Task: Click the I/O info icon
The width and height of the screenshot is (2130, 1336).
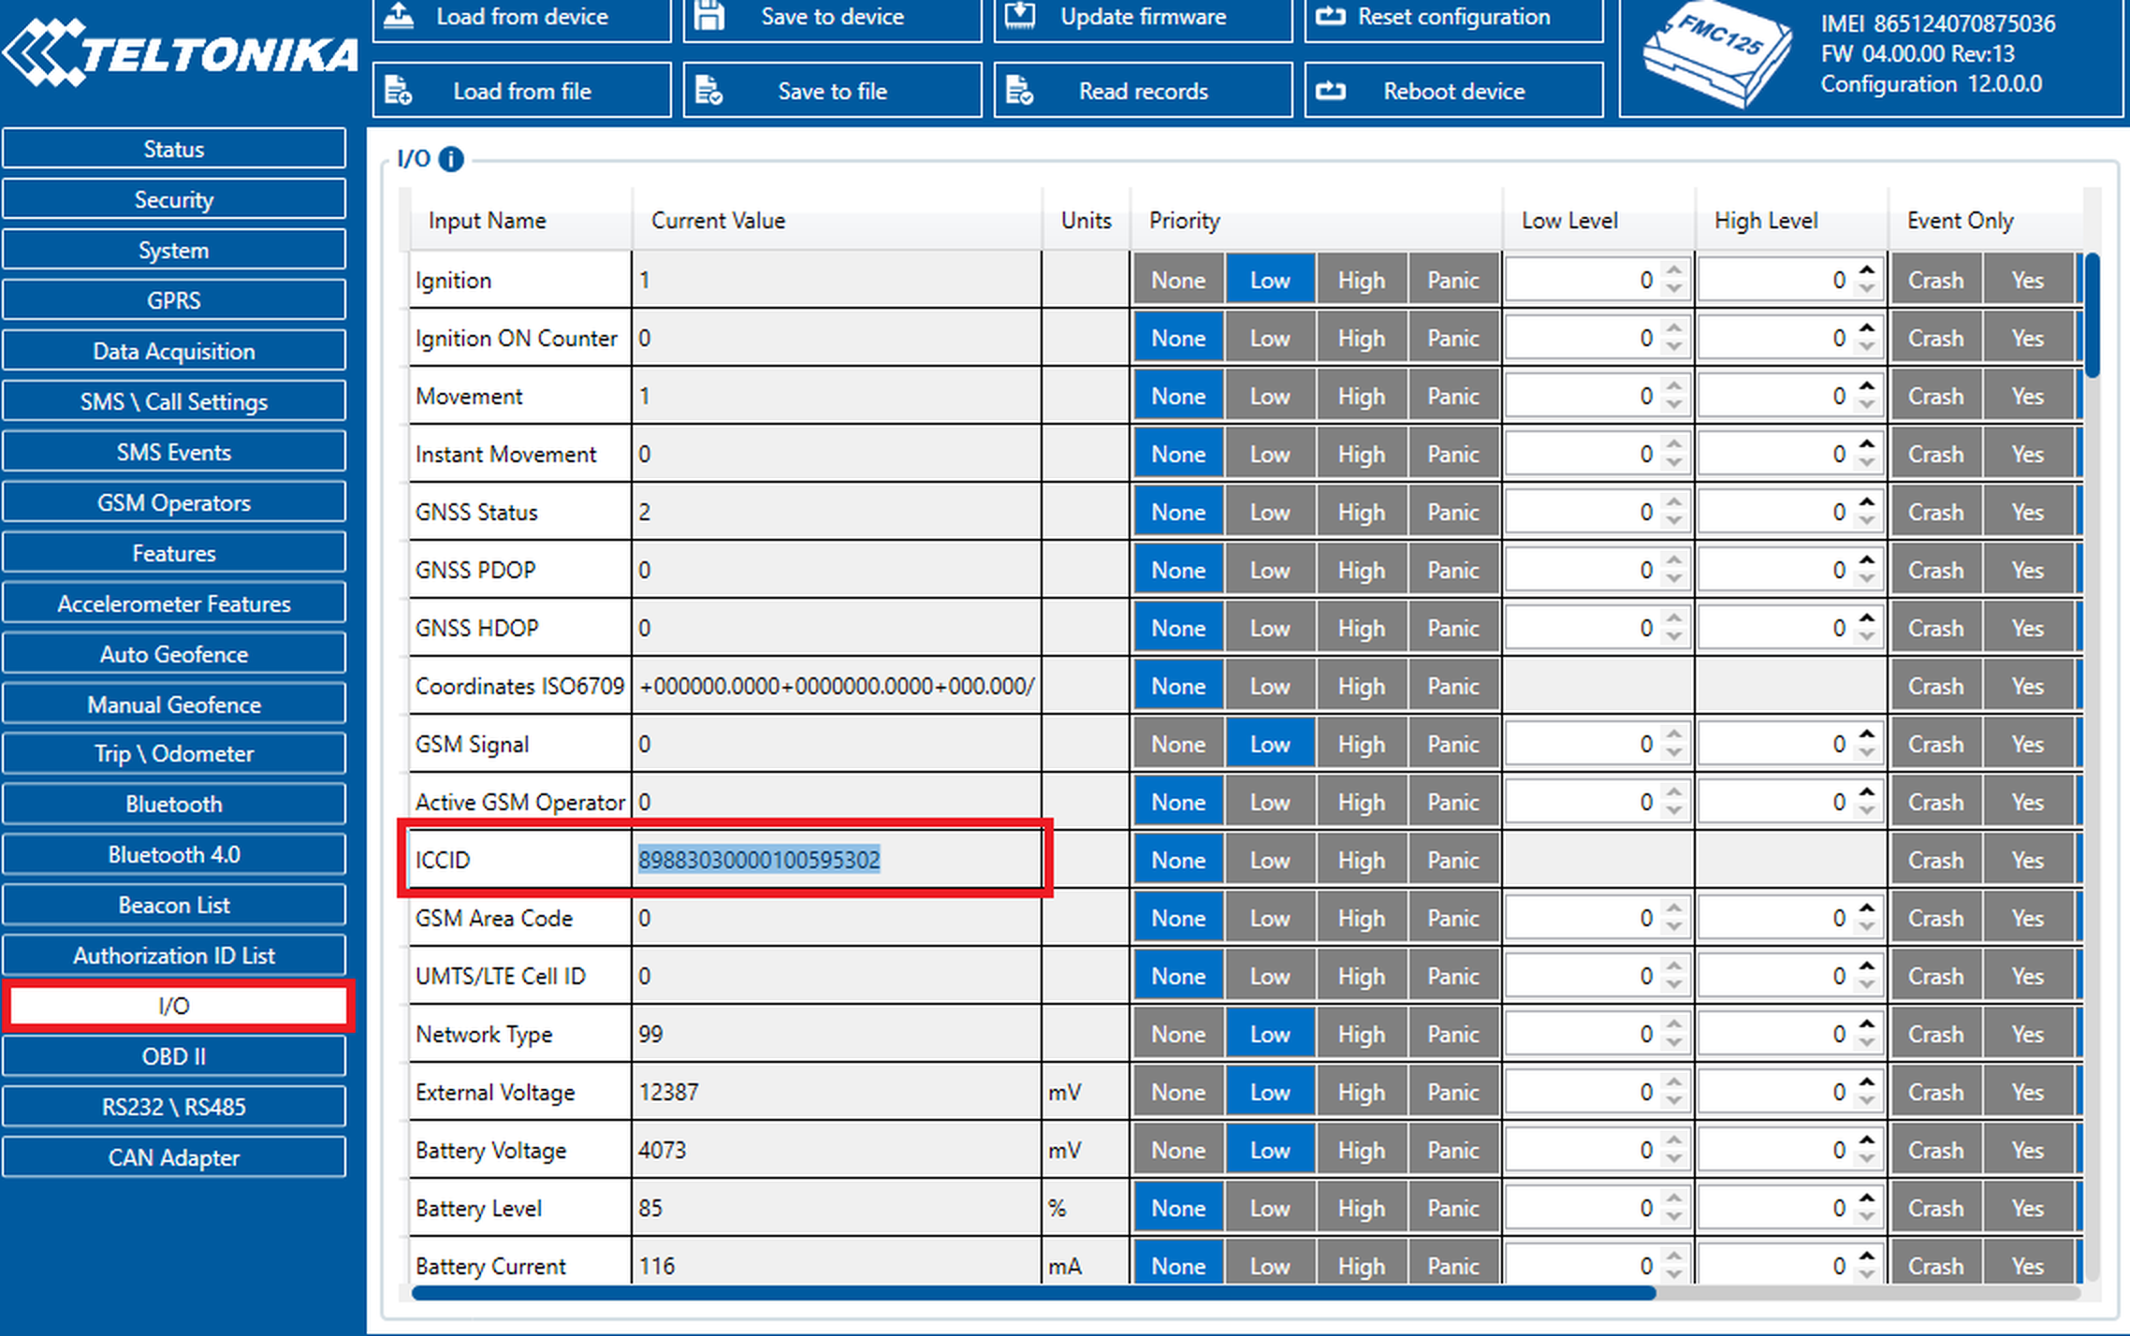Action: point(451,159)
